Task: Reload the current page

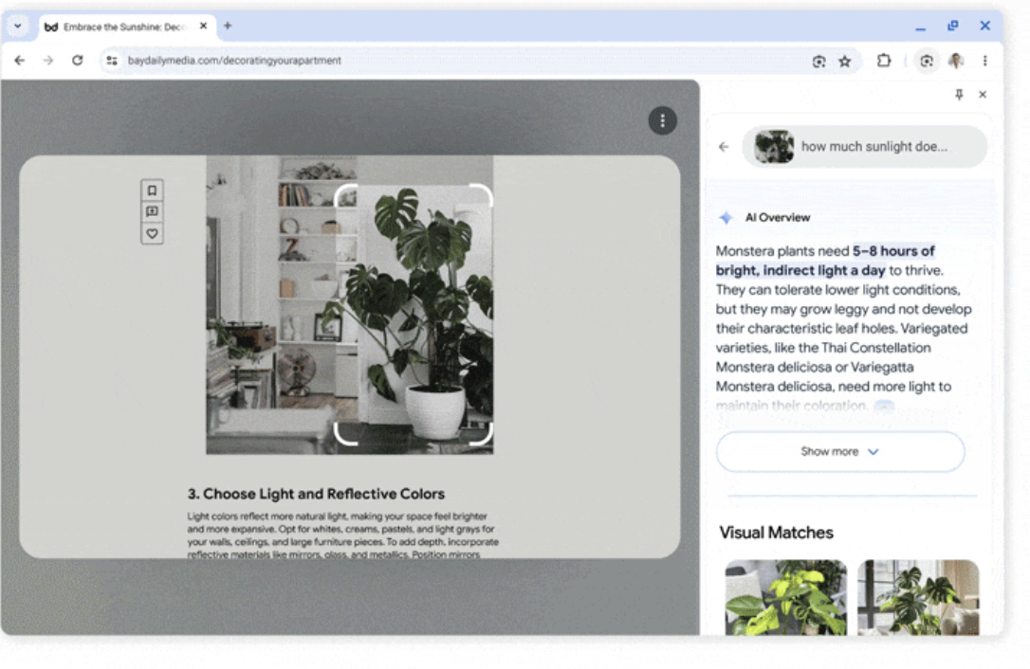Action: pos(78,61)
